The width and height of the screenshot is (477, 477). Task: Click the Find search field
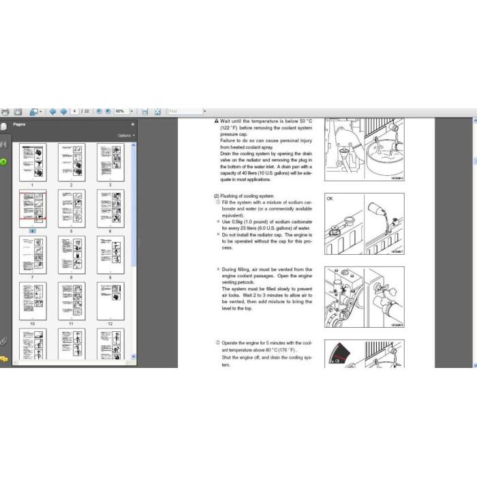click(x=185, y=111)
